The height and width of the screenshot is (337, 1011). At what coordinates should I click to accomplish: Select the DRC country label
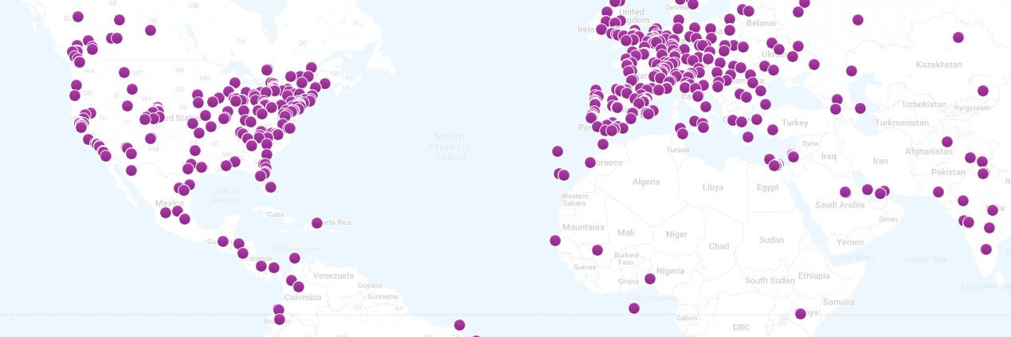(741, 327)
